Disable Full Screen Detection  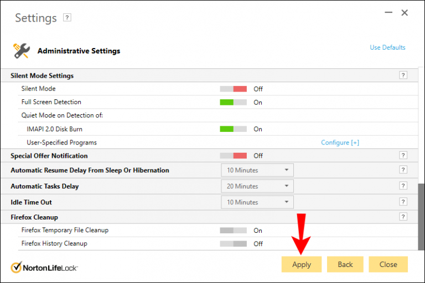233,102
